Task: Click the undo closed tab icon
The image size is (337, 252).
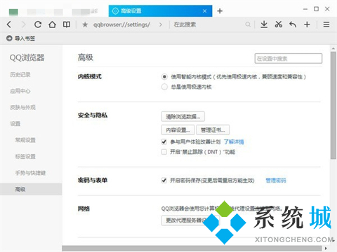Action: click(x=293, y=24)
